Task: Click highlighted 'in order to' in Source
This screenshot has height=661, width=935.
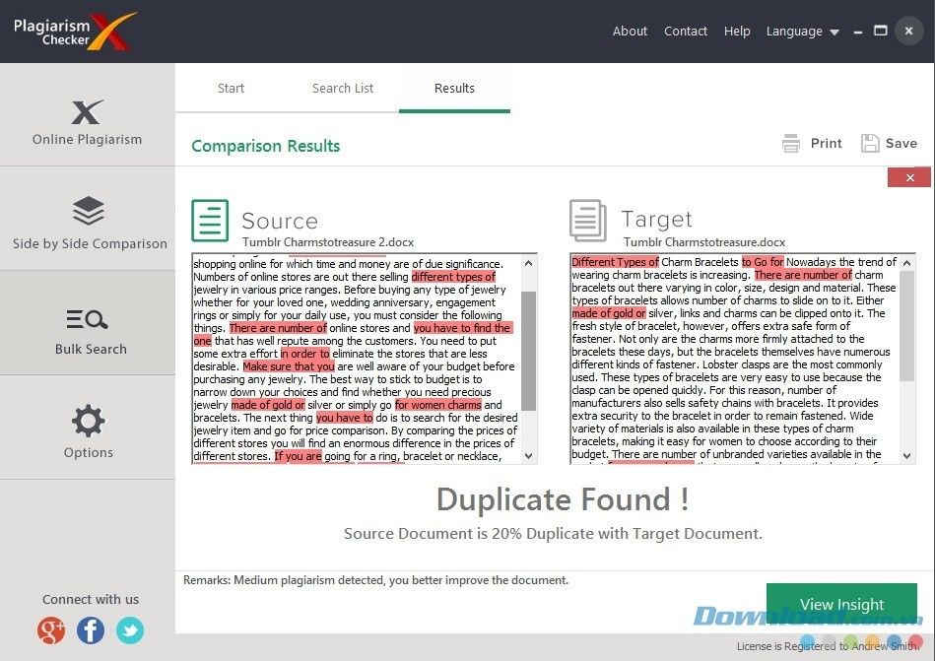Action: (304, 354)
